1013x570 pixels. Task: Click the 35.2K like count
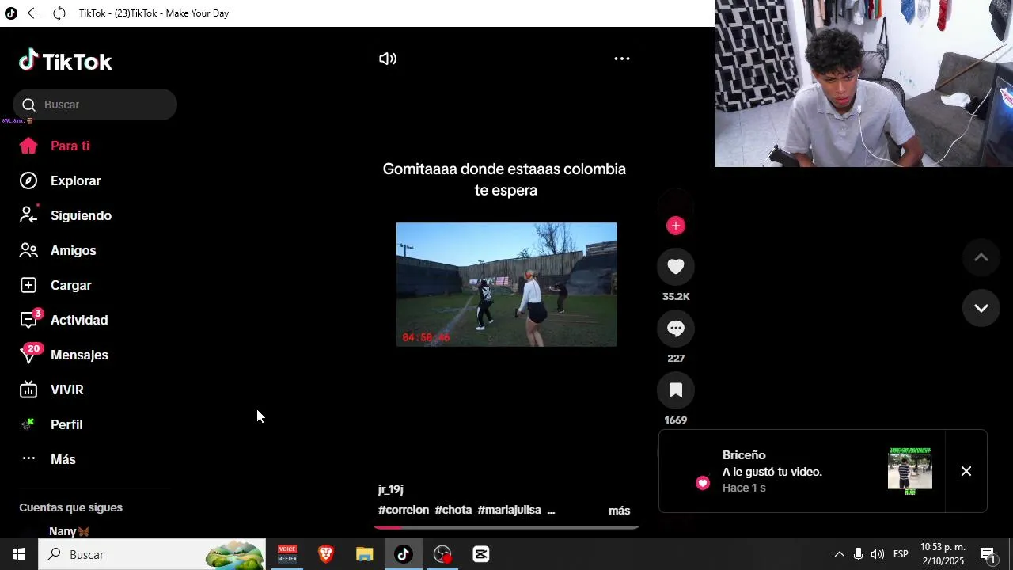(x=676, y=297)
